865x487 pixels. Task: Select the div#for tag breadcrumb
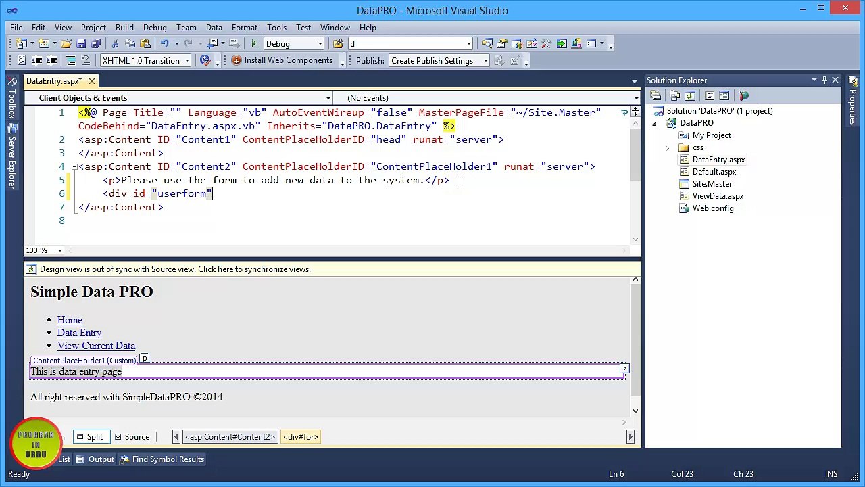(x=301, y=437)
